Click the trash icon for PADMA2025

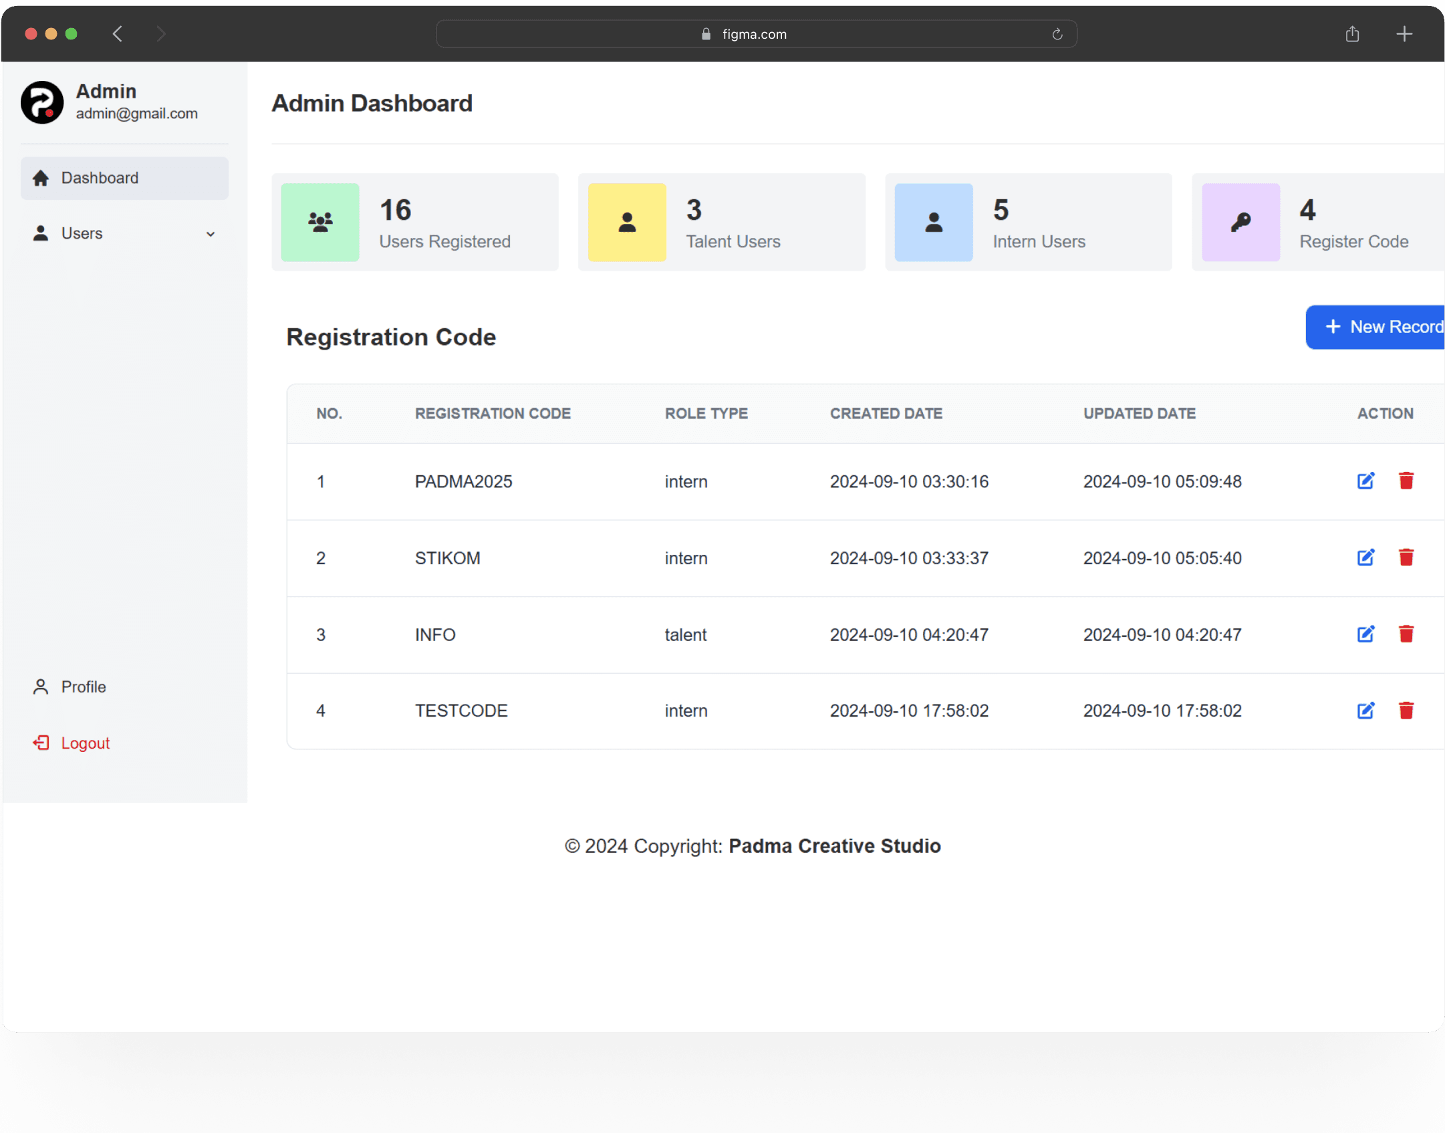pos(1406,481)
